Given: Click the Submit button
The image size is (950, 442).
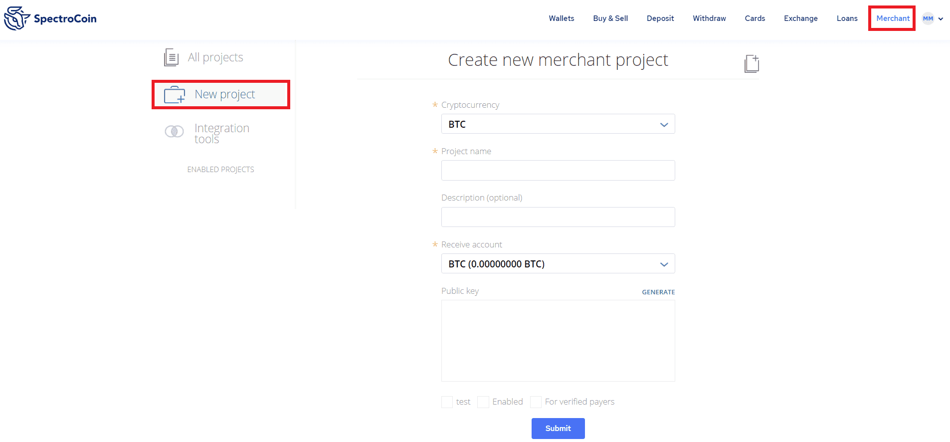Looking at the screenshot, I should pyautogui.click(x=558, y=429).
